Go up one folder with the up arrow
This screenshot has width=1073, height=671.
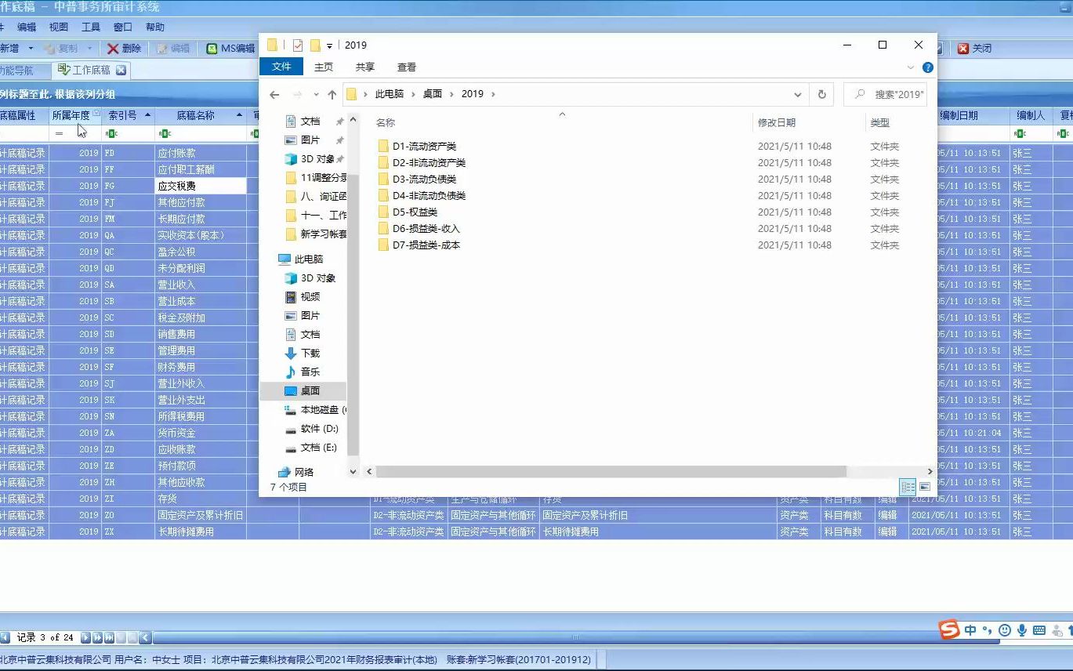point(332,94)
